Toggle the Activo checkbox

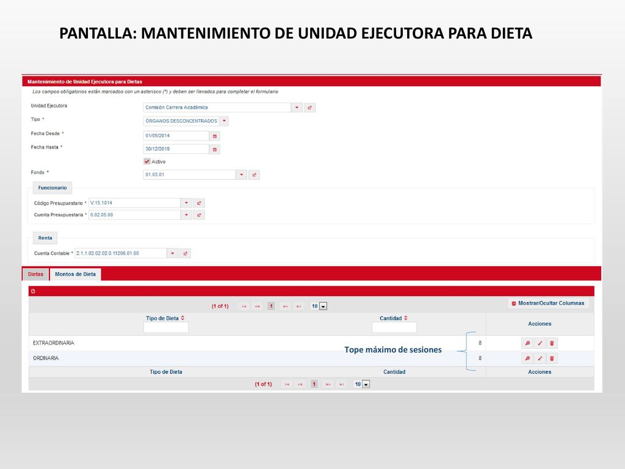[x=147, y=161]
